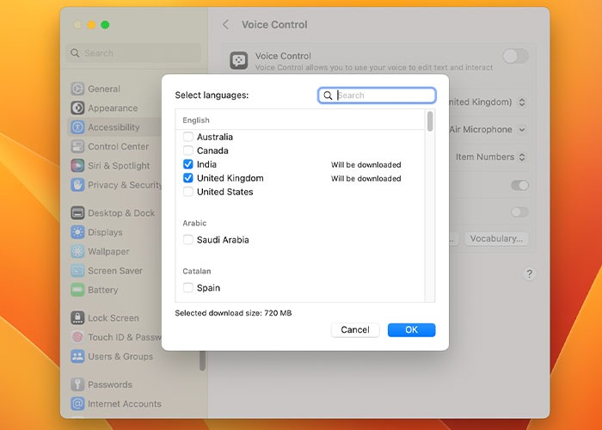Click the Internet Accounts @ icon

[x=77, y=403]
